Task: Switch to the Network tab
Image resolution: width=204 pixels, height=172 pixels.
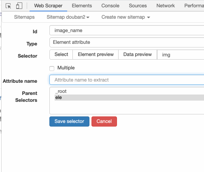Action: coord(166,6)
